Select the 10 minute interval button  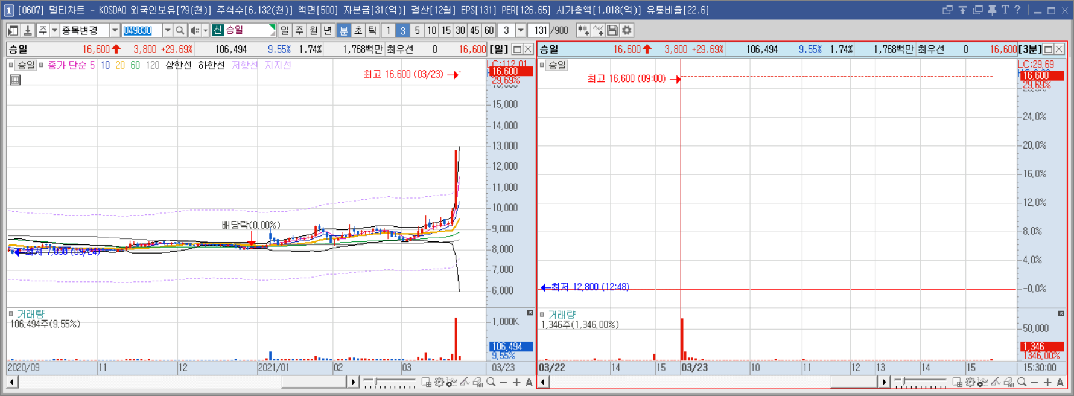point(432,30)
